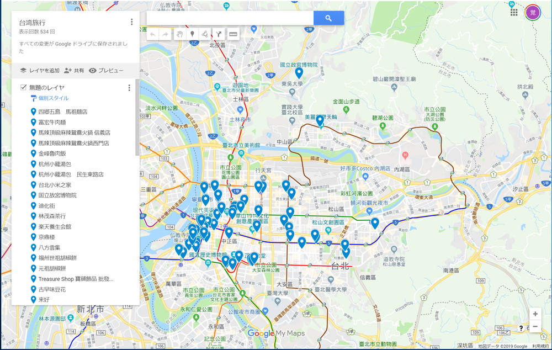This screenshot has width=552, height=350.
Task: Choose the add marker tool
Action: (x=192, y=34)
